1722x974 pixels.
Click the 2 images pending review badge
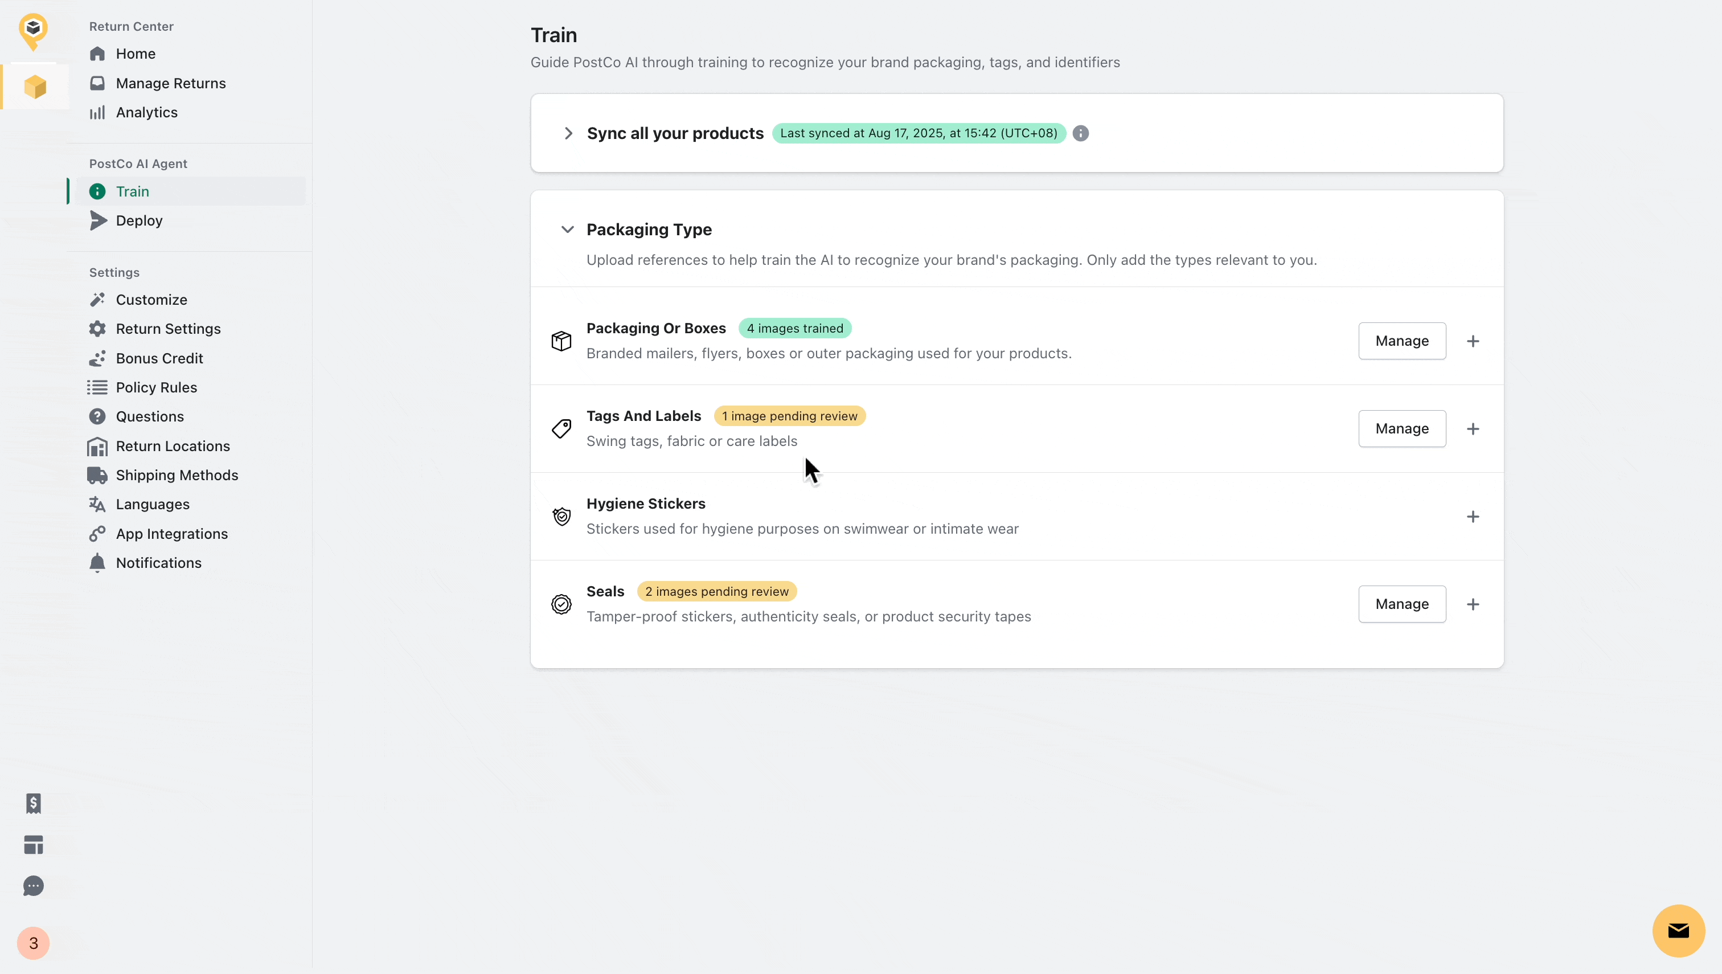coord(717,591)
